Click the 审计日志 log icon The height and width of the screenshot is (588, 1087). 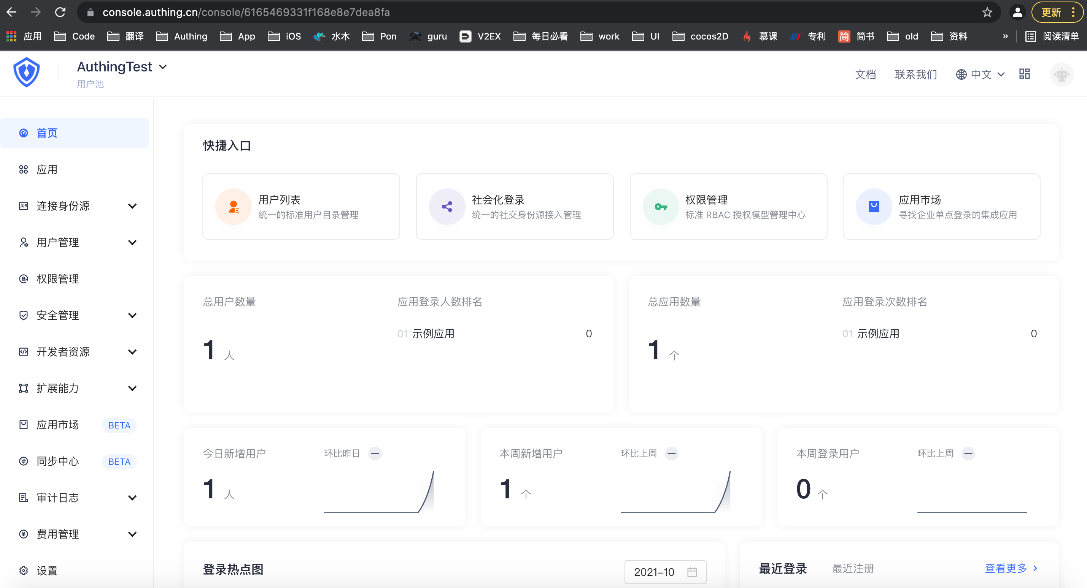tap(24, 498)
